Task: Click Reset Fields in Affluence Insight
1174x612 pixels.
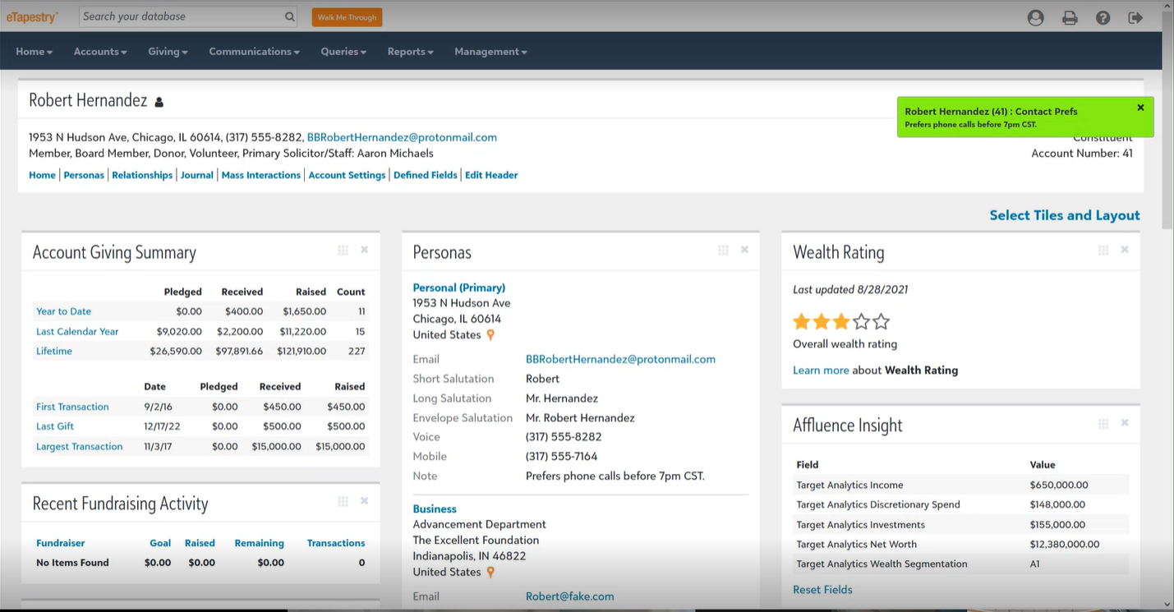Action: pyautogui.click(x=822, y=590)
